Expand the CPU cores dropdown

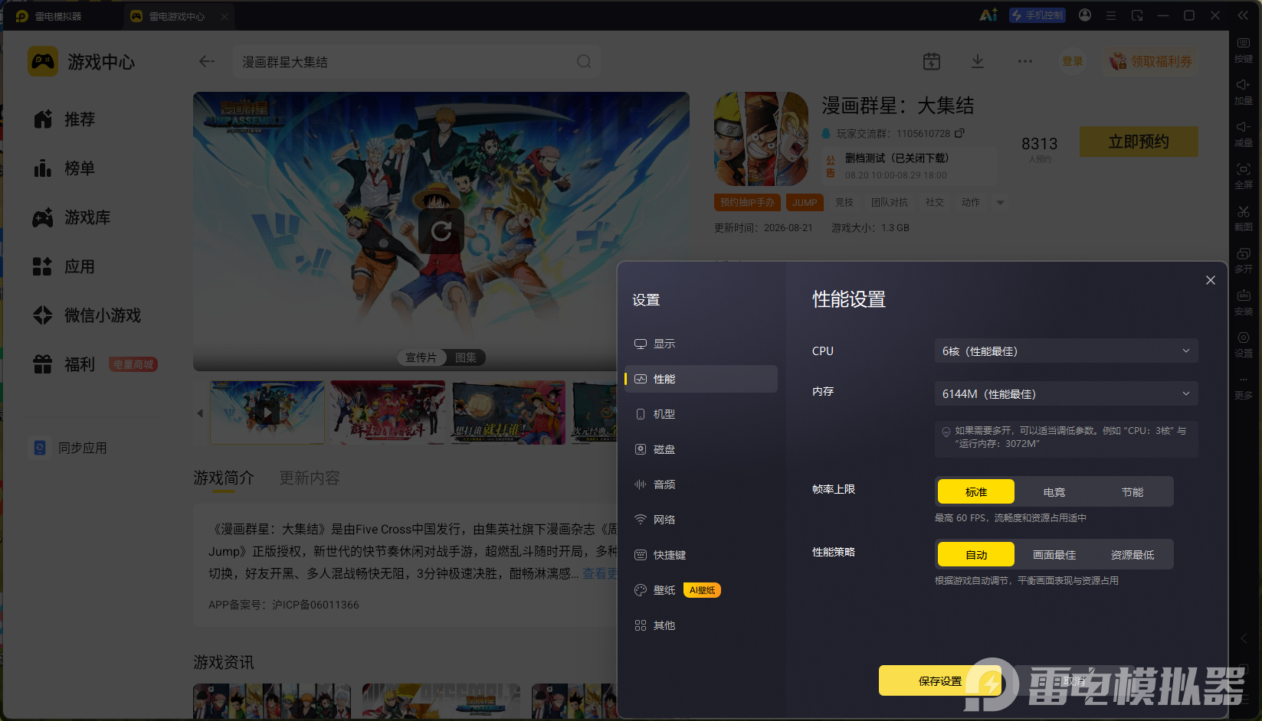1066,351
